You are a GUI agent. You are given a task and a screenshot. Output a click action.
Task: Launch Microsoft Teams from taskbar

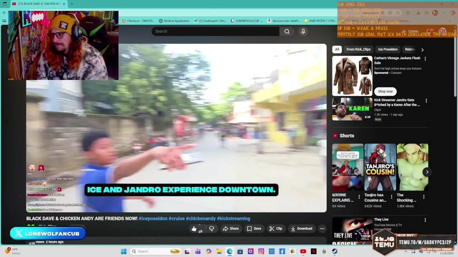coord(198,251)
